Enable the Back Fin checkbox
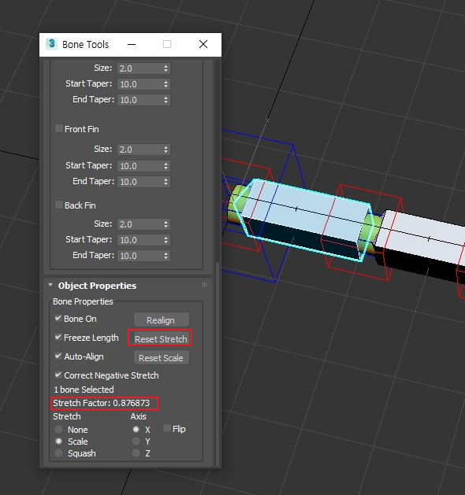The image size is (465, 495). click(x=58, y=205)
